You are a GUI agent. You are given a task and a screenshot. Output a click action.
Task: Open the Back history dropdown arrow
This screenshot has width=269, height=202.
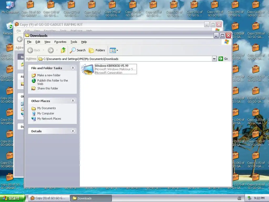pyautogui.click(x=43, y=50)
